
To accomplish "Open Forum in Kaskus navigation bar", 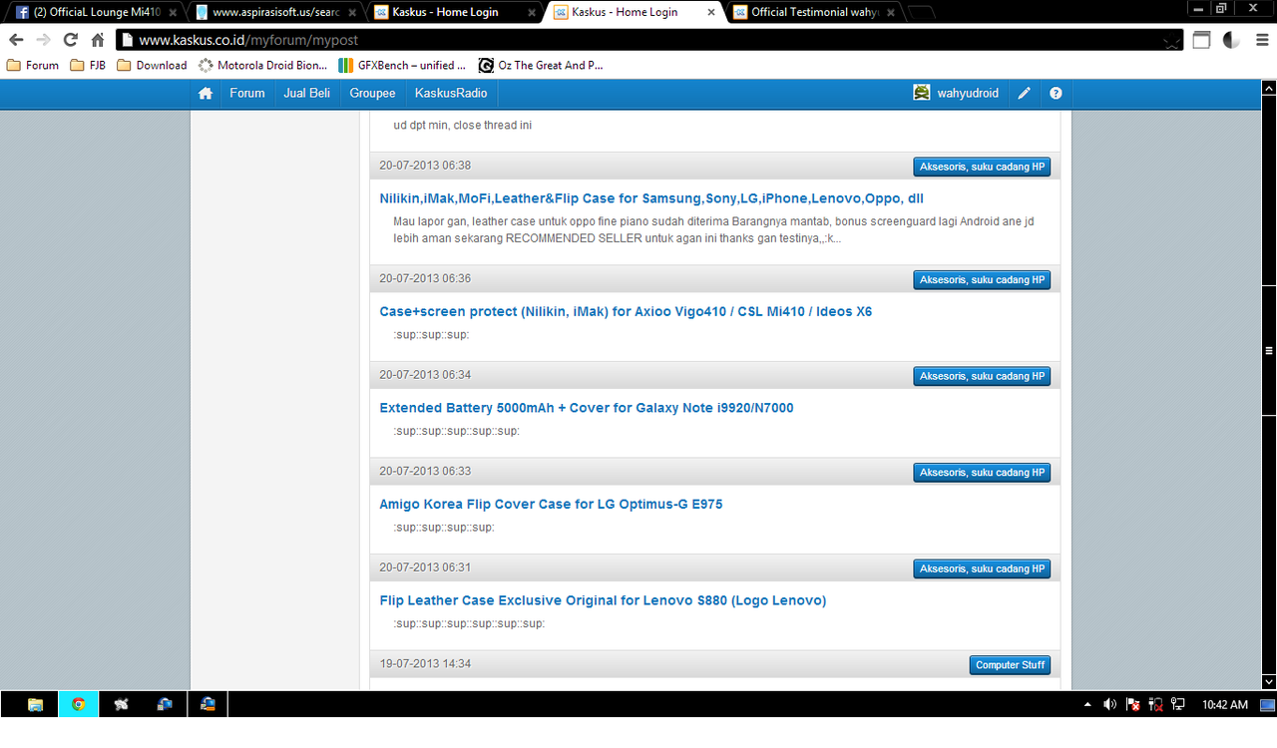I will [x=247, y=94].
